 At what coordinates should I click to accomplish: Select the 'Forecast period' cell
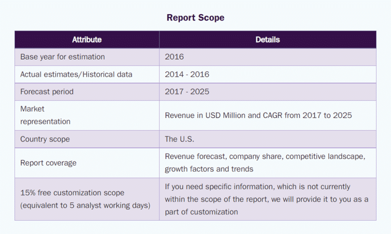click(x=87, y=92)
